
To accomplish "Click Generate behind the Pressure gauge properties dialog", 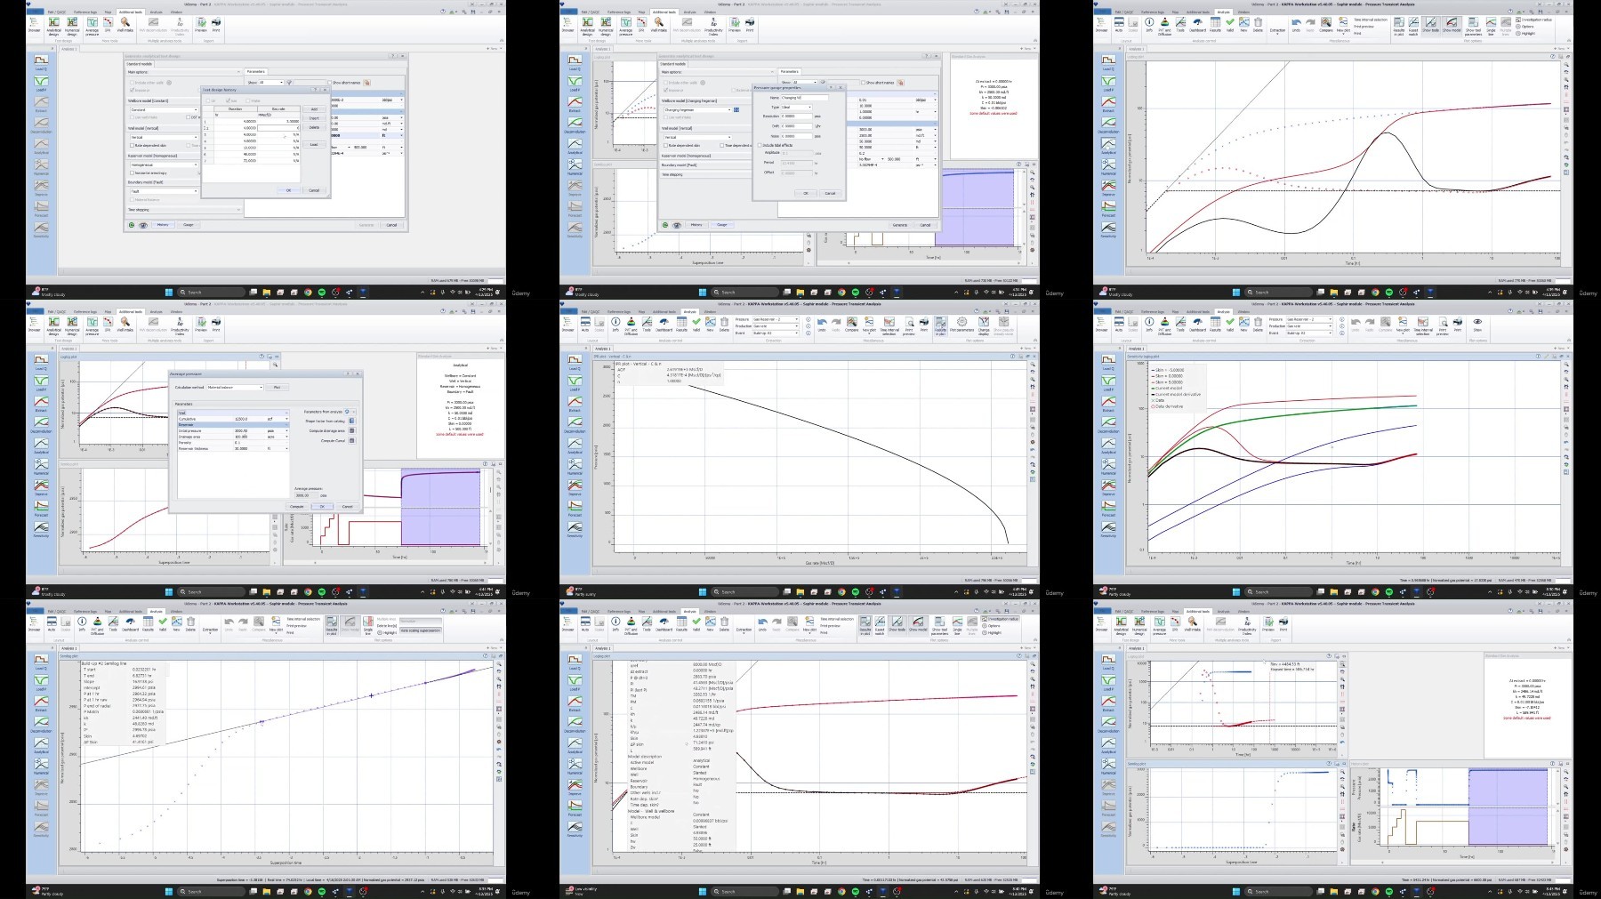I will tap(900, 225).
